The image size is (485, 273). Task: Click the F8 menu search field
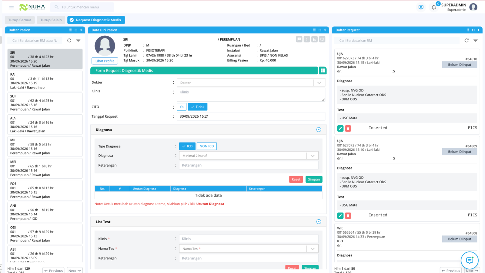(x=82, y=7)
